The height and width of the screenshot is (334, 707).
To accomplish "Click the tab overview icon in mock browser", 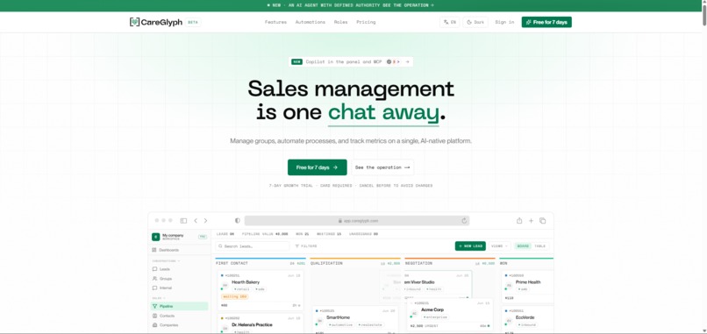I will click(x=543, y=221).
